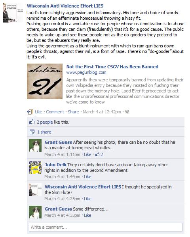Click the link post icon before Like
Image resolution: width=190 pixels, height=237 pixels.
pos(30,112)
